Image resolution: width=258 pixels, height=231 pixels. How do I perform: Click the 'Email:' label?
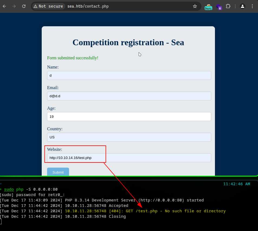[x=53, y=88]
